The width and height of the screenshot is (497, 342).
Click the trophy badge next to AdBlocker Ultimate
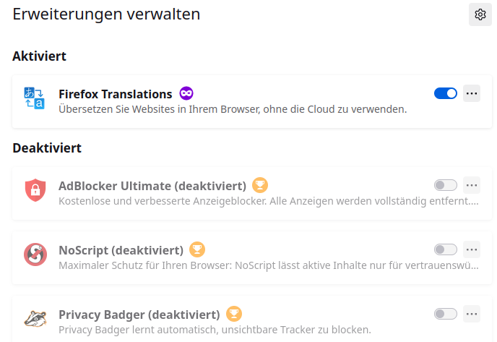point(261,185)
